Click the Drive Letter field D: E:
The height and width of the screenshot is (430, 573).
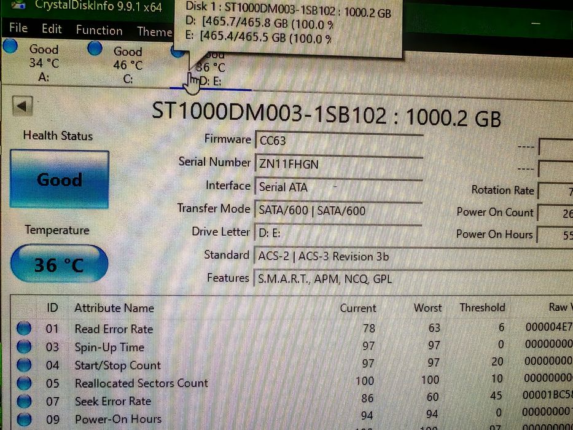(338, 233)
